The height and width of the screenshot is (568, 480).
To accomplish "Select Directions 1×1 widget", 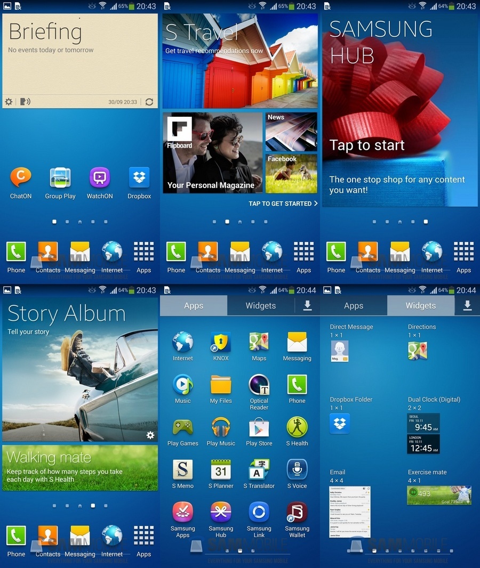I will tap(417, 351).
